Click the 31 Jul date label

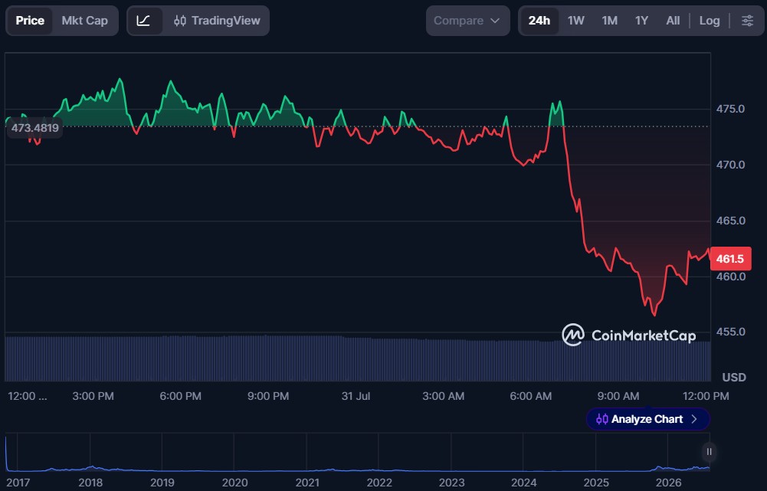(x=356, y=396)
